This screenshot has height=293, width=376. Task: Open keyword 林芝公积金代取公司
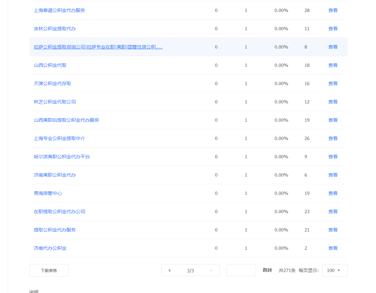55,102
